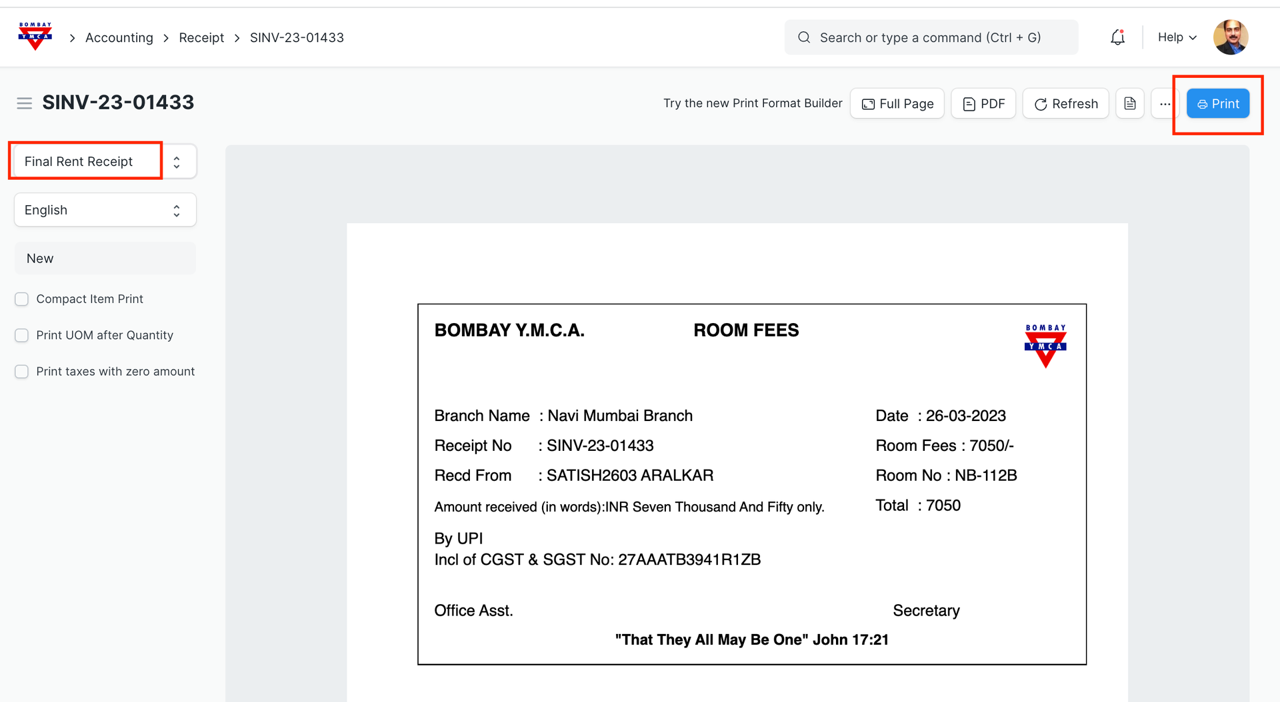Open the Final Rent Receipt format dropdown
The height and width of the screenshot is (702, 1280).
[x=105, y=162]
